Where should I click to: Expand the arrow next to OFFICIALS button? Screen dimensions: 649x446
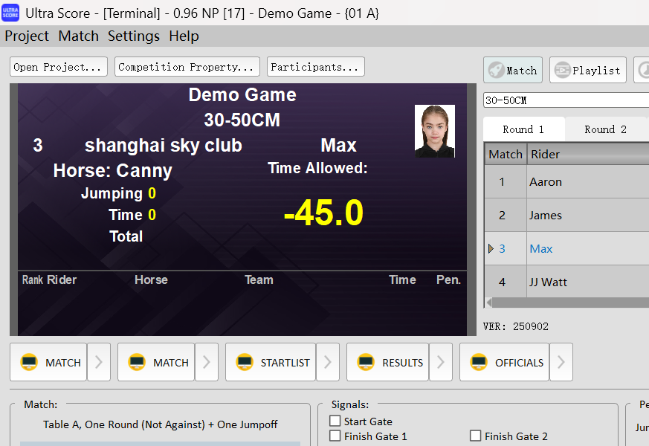pyautogui.click(x=561, y=362)
